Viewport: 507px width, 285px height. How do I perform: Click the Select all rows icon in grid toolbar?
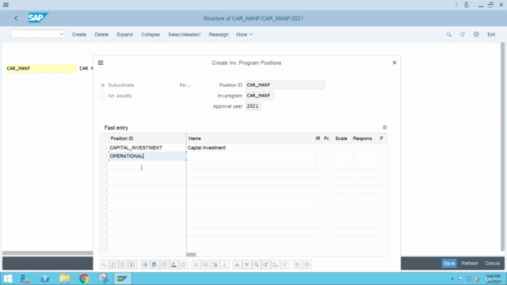(124, 264)
